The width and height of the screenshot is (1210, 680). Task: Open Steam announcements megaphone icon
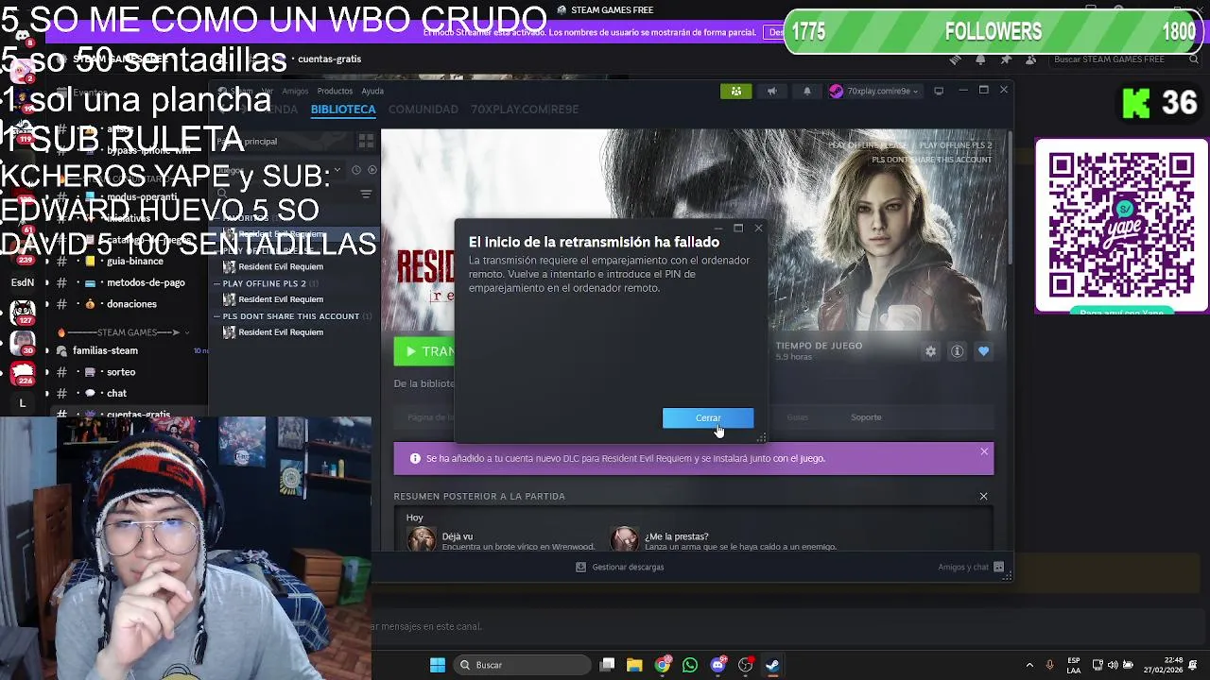(x=771, y=91)
